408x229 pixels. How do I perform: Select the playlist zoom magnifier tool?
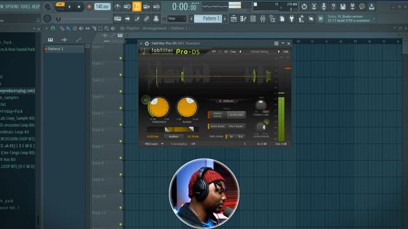tap(106, 28)
